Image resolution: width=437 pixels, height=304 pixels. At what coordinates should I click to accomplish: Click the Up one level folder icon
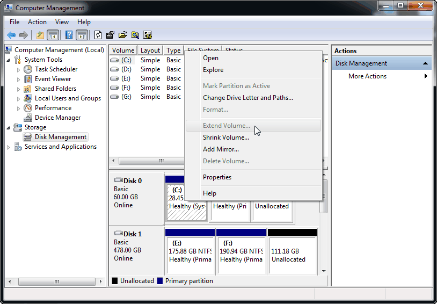tap(40, 35)
